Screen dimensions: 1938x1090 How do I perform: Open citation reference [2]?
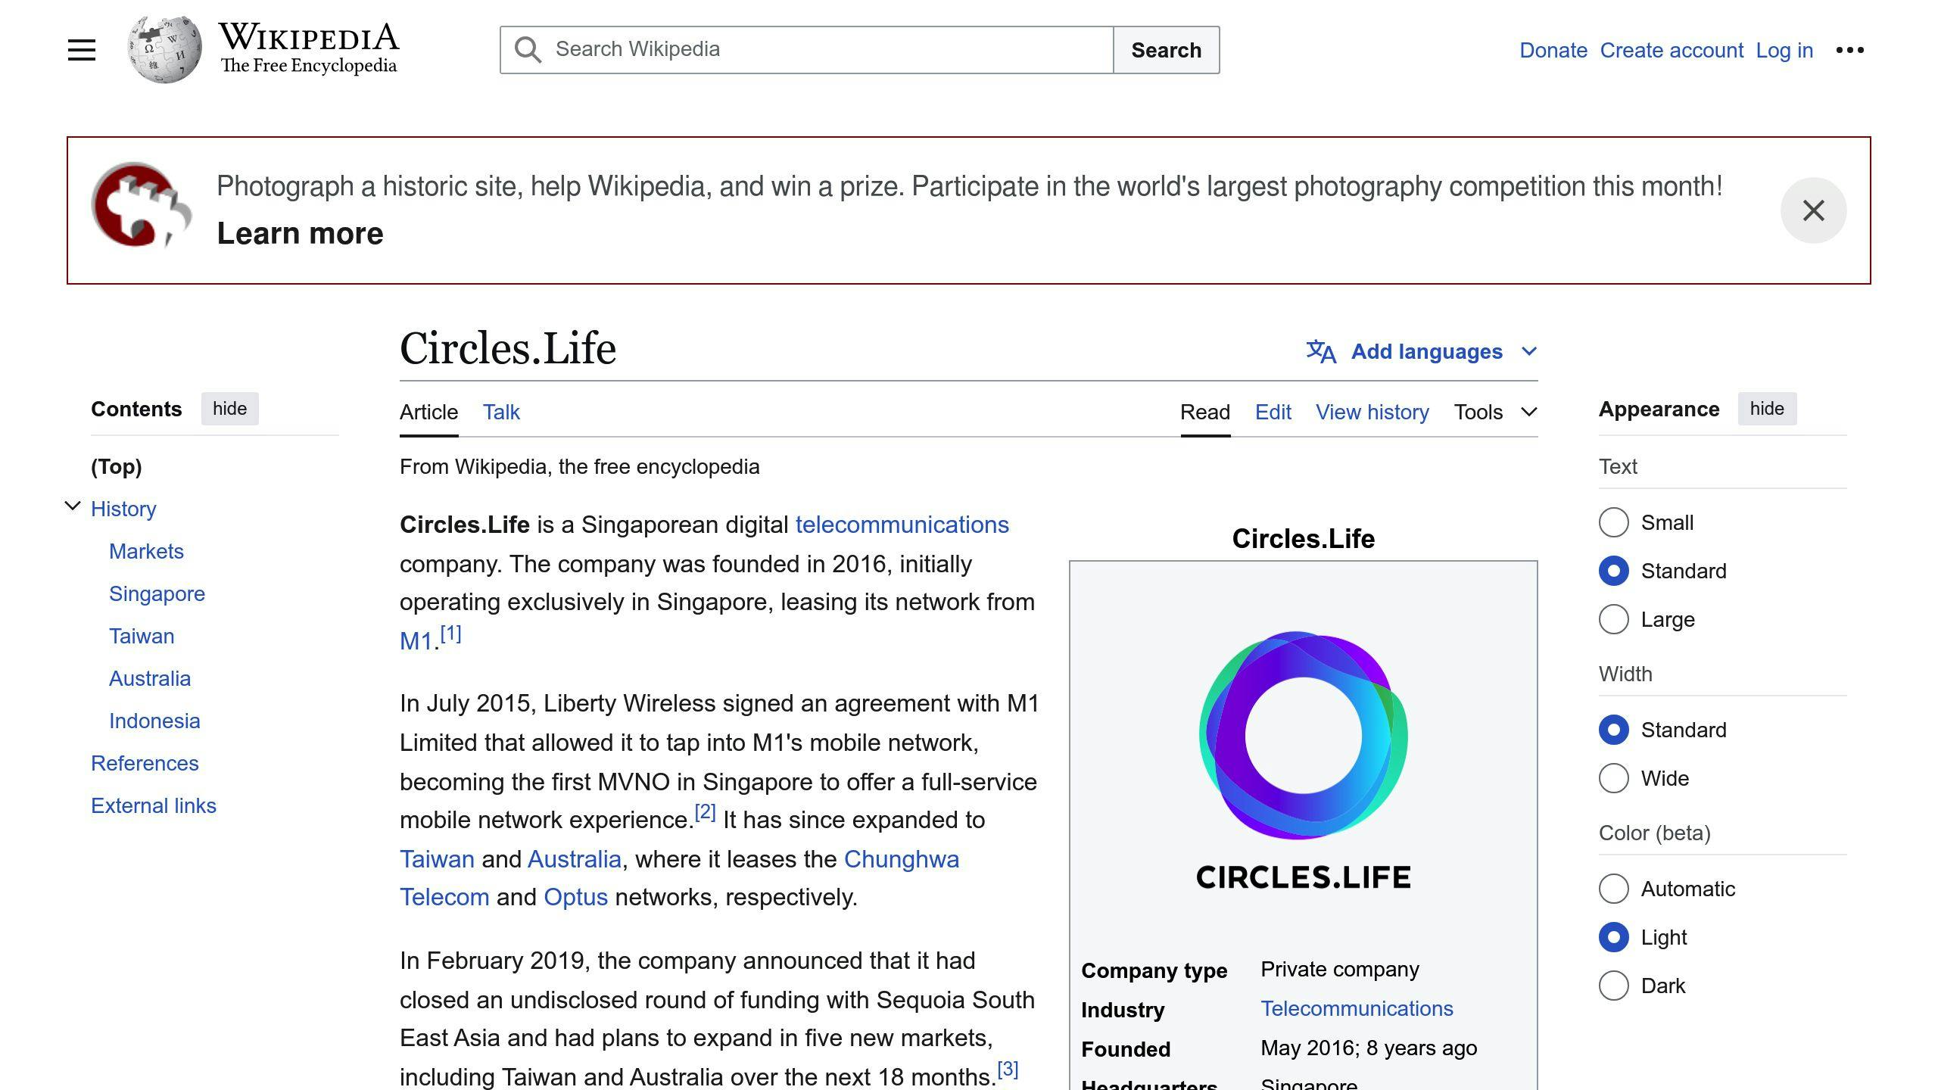705,811
